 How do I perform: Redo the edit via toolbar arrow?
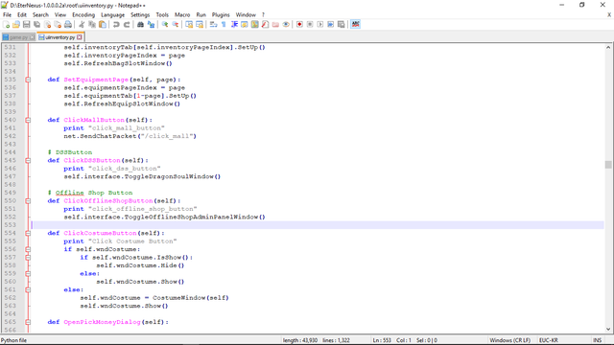tap(127, 24)
